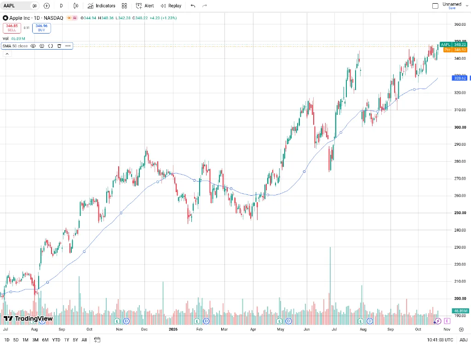Click the AAPL 348.22 price label
This screenshot has width=471, height=346.
pos(453,45)
